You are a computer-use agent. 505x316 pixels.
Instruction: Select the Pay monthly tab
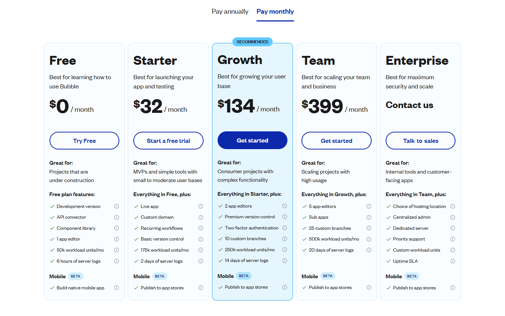[x=275, y=11]
